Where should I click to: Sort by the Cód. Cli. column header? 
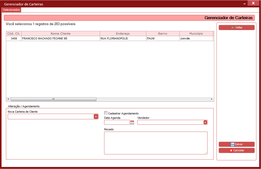click(14, 34)
